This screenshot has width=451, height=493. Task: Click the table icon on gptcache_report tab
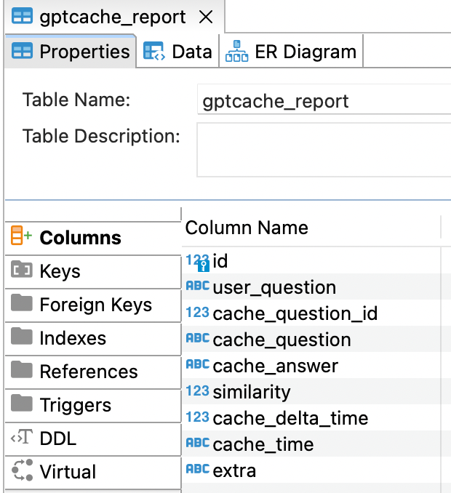(x=22, y=16)
